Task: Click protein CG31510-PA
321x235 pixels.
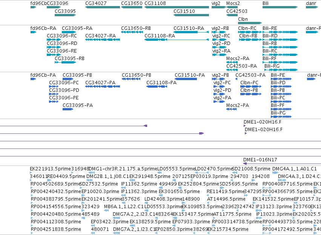Action: (x=190, y=75)
